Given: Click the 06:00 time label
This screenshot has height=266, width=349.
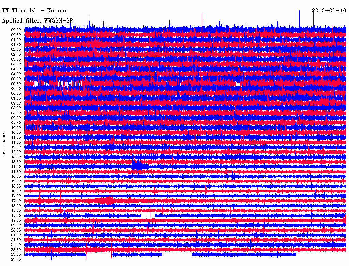Looking at the screenshot, I should coord(16,88).
